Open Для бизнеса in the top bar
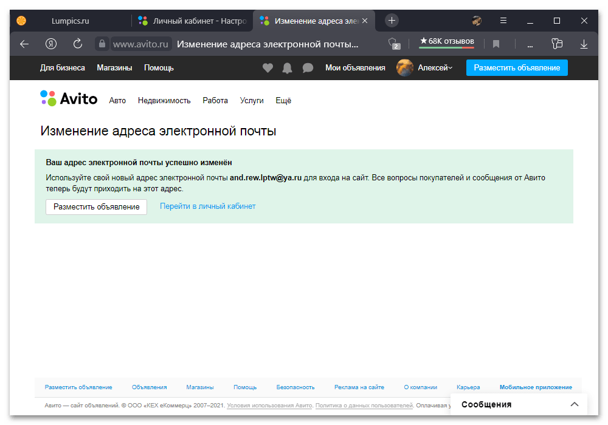608x425 pixels. point(63,68)
